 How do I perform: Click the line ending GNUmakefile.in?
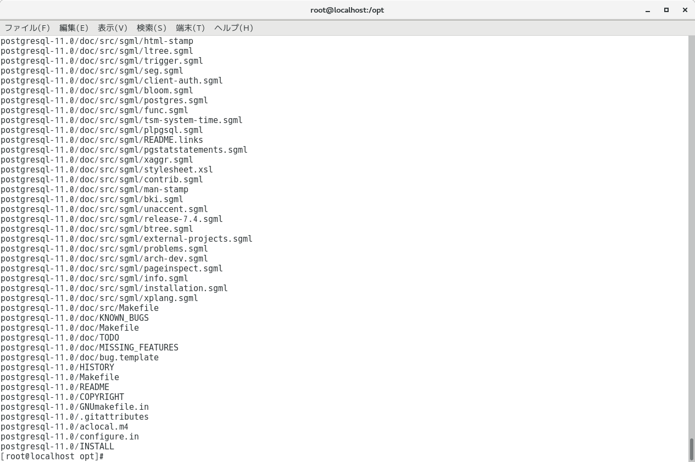pyautogui.click(x=75, y=407)
